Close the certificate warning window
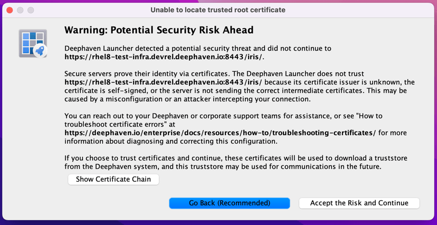Viewport: 437px width, 225px height. (9, 10)
